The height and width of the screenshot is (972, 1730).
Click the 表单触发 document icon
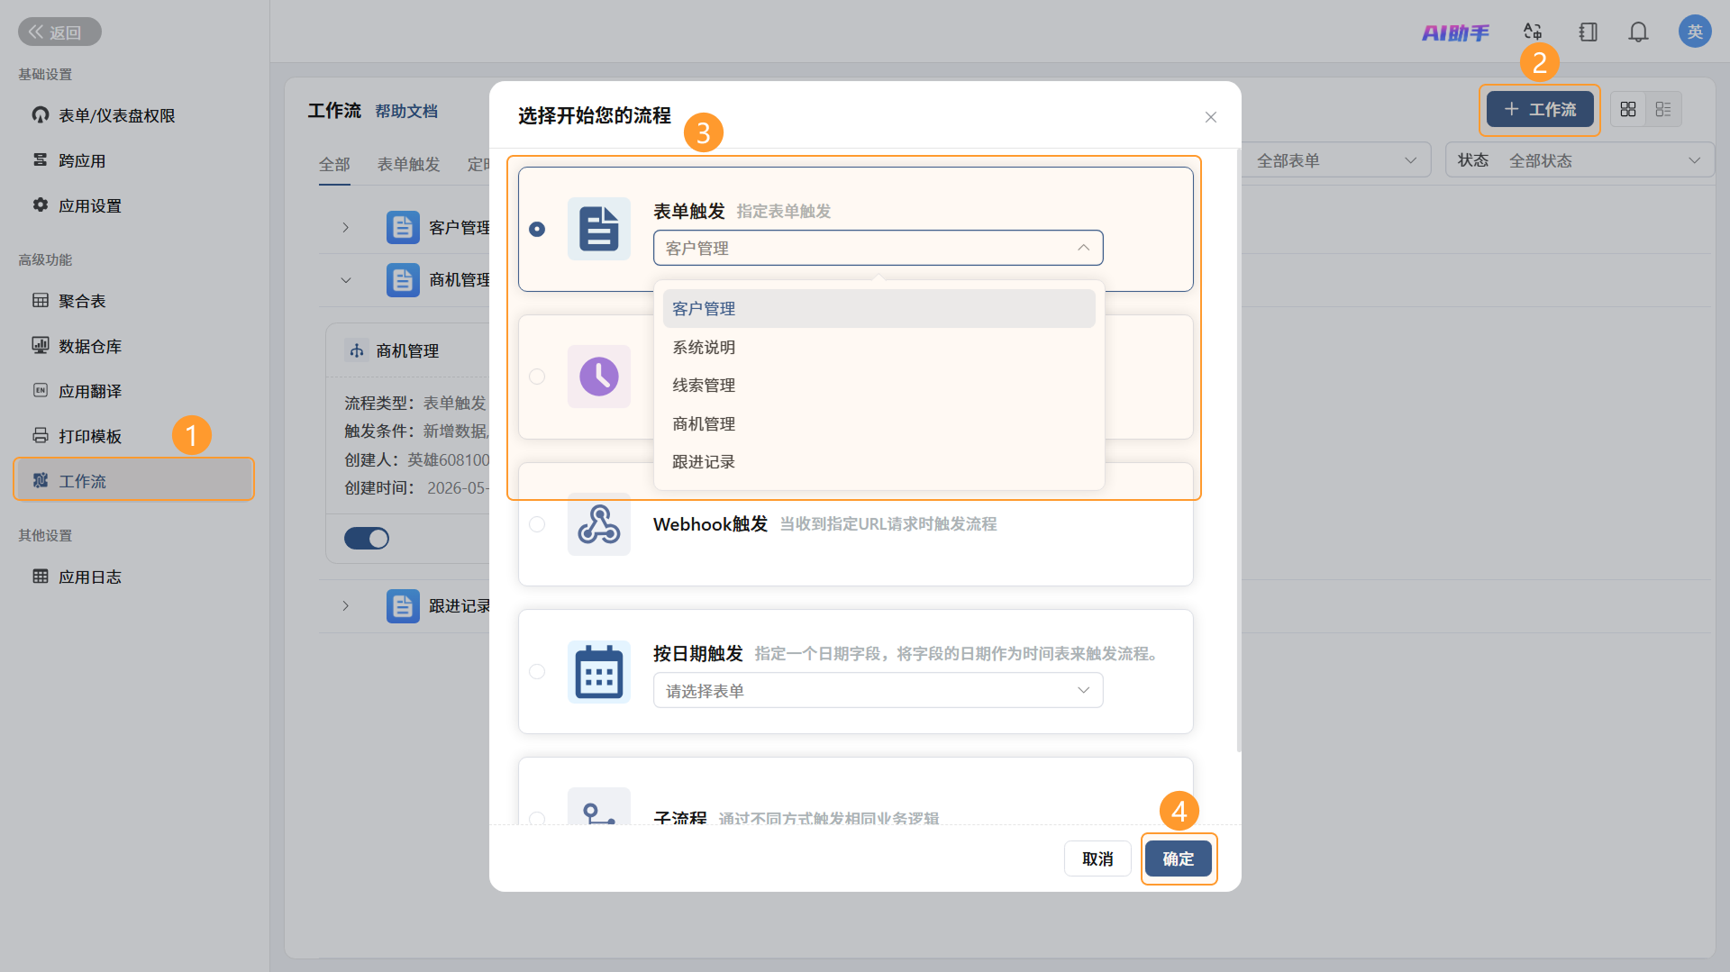599,229
